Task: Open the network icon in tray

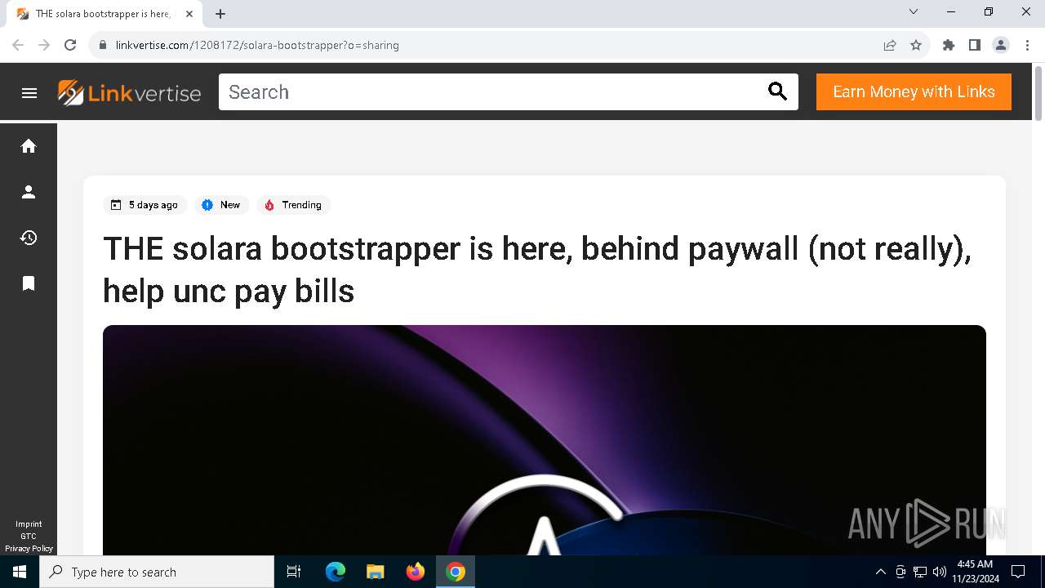Action: [x=920, y=572]
